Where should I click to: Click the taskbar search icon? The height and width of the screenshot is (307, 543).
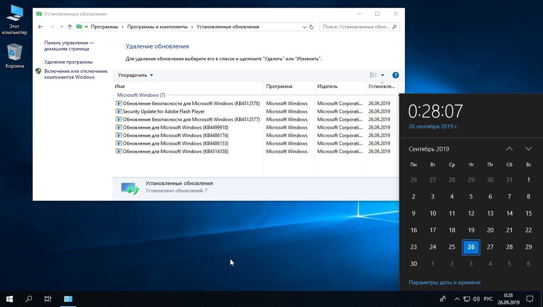(x=29, y=299)
